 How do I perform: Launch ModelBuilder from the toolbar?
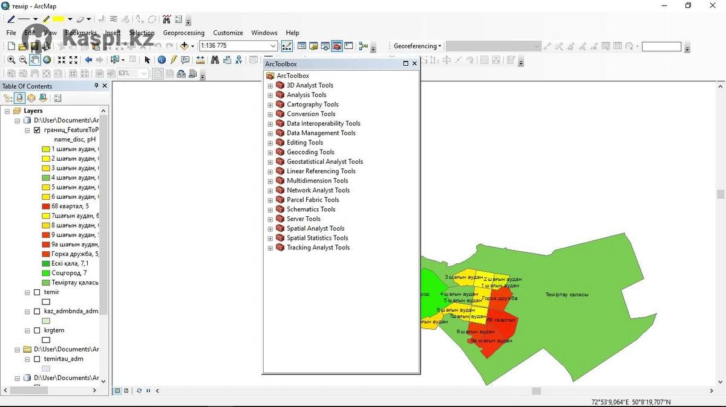coord(363,46)
